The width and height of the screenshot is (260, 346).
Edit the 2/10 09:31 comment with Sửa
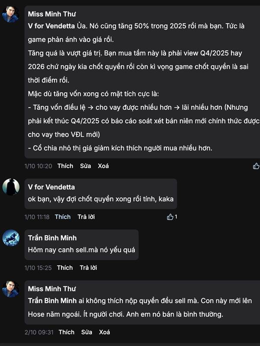point(87,332)
